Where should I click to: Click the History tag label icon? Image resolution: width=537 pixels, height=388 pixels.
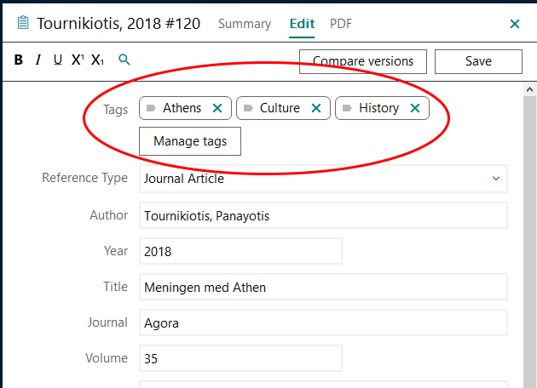pos(347,108)
